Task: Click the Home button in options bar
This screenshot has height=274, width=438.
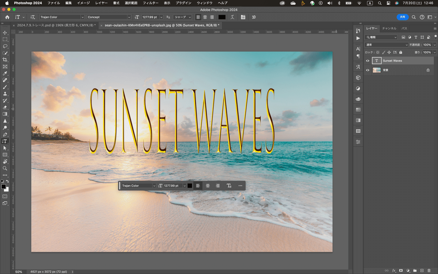Action: click(x=7, y=17)
